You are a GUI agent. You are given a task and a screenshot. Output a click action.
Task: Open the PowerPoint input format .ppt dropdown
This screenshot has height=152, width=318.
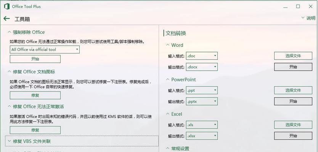pyautogui.click(x=202, y=90)
